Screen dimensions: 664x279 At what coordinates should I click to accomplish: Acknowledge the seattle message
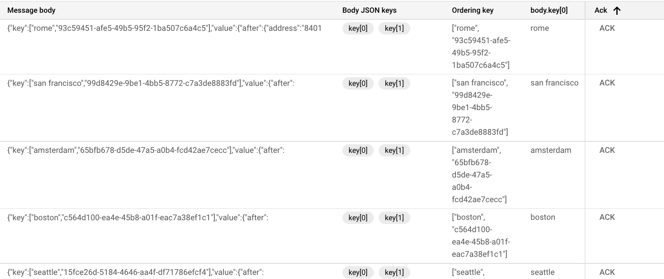point(607,272)
